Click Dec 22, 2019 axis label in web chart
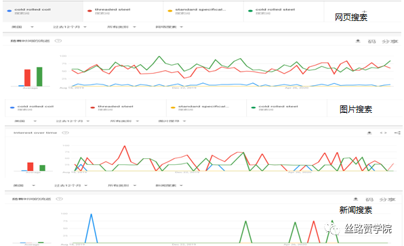Viewport: 404px width, 246px height. click(184, 88)
